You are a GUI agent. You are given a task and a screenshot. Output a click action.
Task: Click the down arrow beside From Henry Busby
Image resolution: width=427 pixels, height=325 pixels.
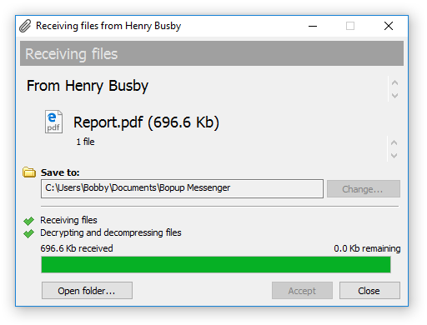pos(394,96)
